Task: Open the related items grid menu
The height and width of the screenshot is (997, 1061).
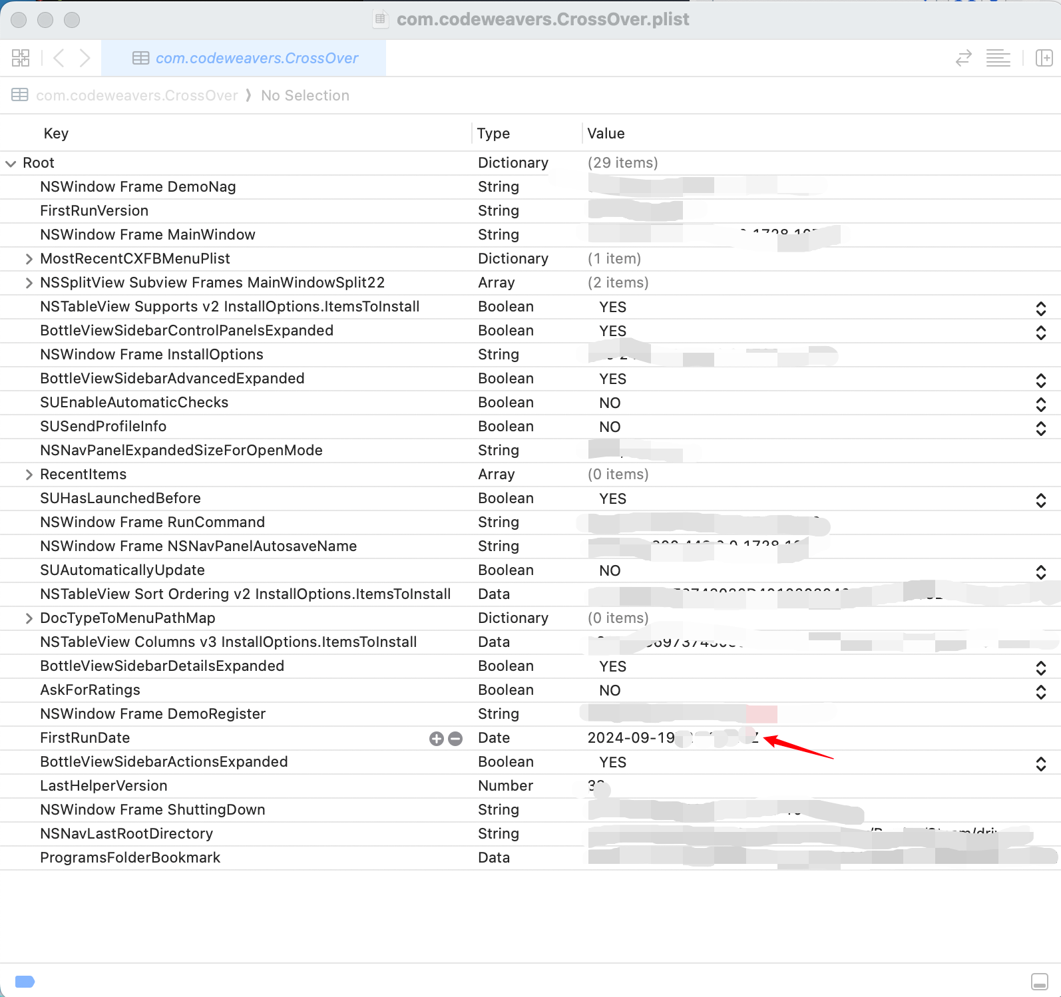Action: tap(21, 58)
